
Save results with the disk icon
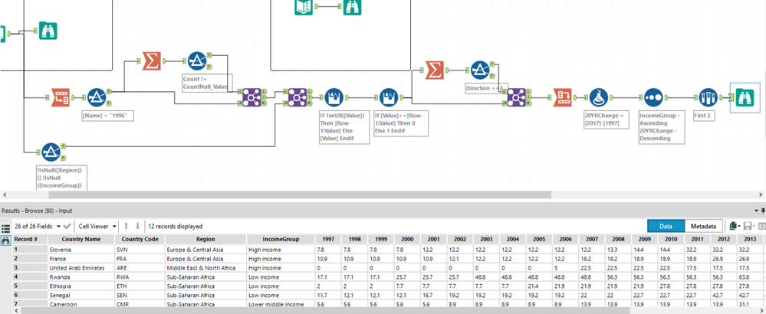(x=748, y=226)
